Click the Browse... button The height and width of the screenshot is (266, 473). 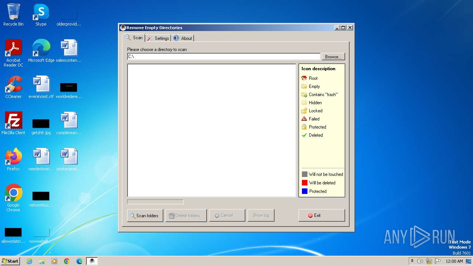[x=333, y=57]
